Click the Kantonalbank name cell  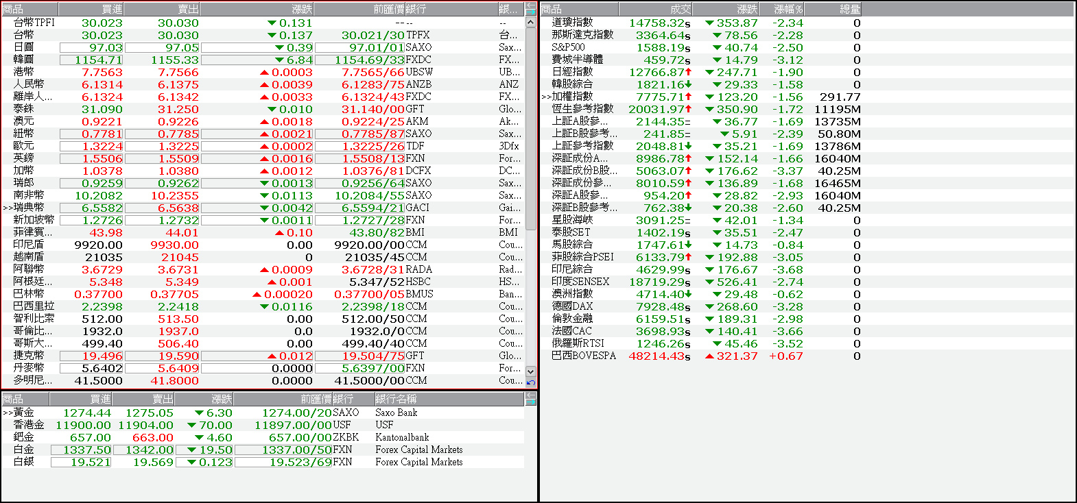tap(402, 437)
